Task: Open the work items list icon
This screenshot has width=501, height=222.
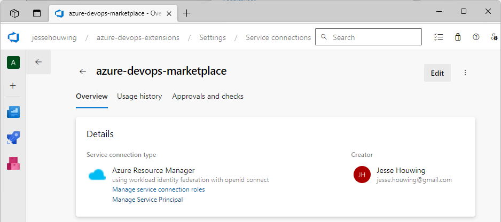Action: (439, 37)
